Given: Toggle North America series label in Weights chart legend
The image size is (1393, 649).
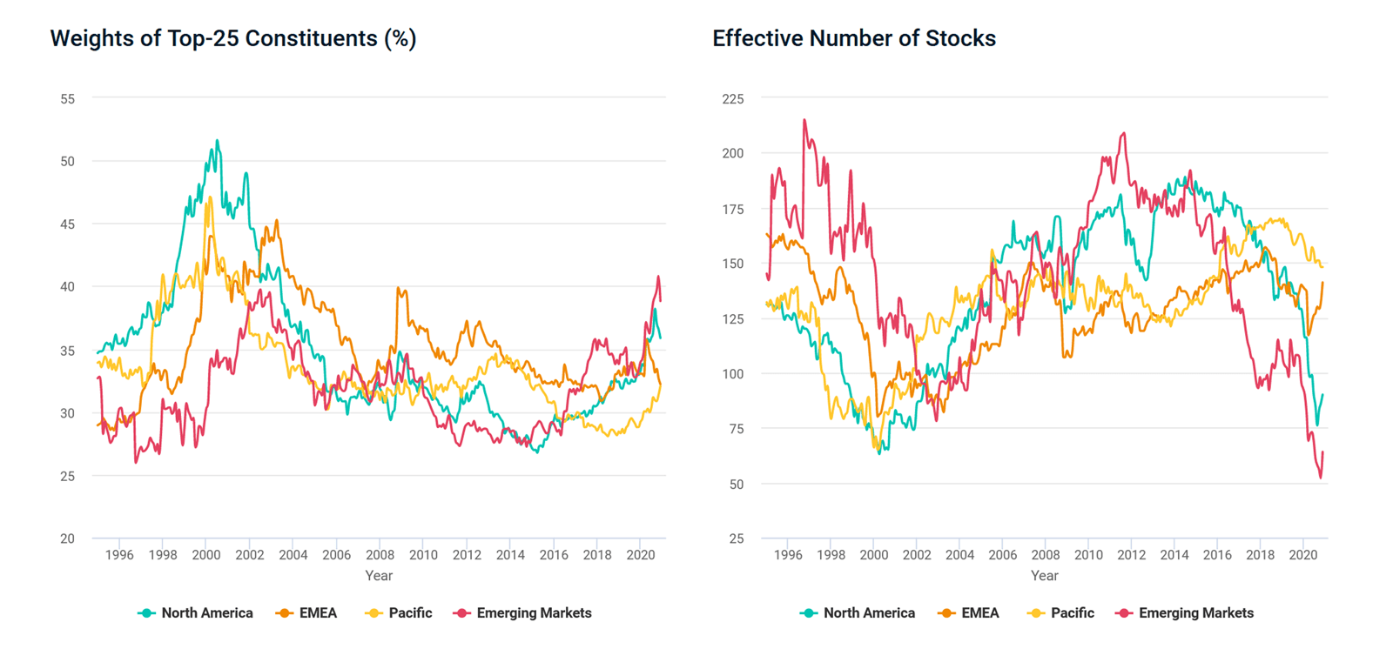Looking at the screenshot, I should pyautogui.click(x=207, y=613).
